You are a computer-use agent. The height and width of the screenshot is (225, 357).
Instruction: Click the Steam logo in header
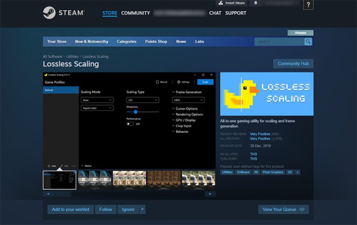tap(64, 13)
